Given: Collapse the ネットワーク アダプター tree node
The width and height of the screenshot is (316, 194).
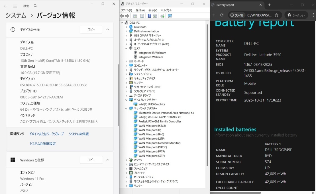Looking at the screenshot, I should click(127, 108).
